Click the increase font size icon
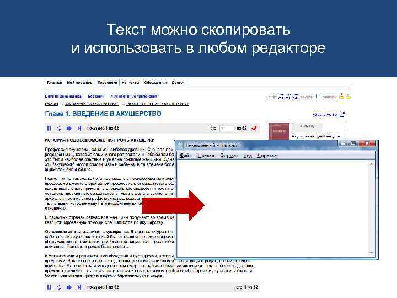 pos(281,96)
